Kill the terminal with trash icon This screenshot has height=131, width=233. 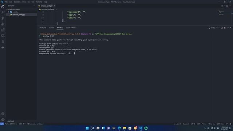[225, 28]
